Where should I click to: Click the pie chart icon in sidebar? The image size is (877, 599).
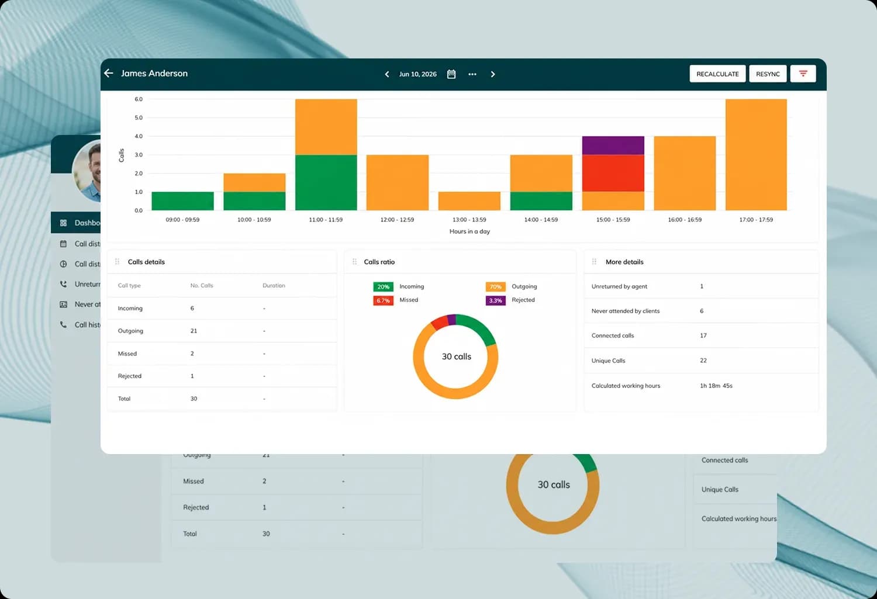63,264
